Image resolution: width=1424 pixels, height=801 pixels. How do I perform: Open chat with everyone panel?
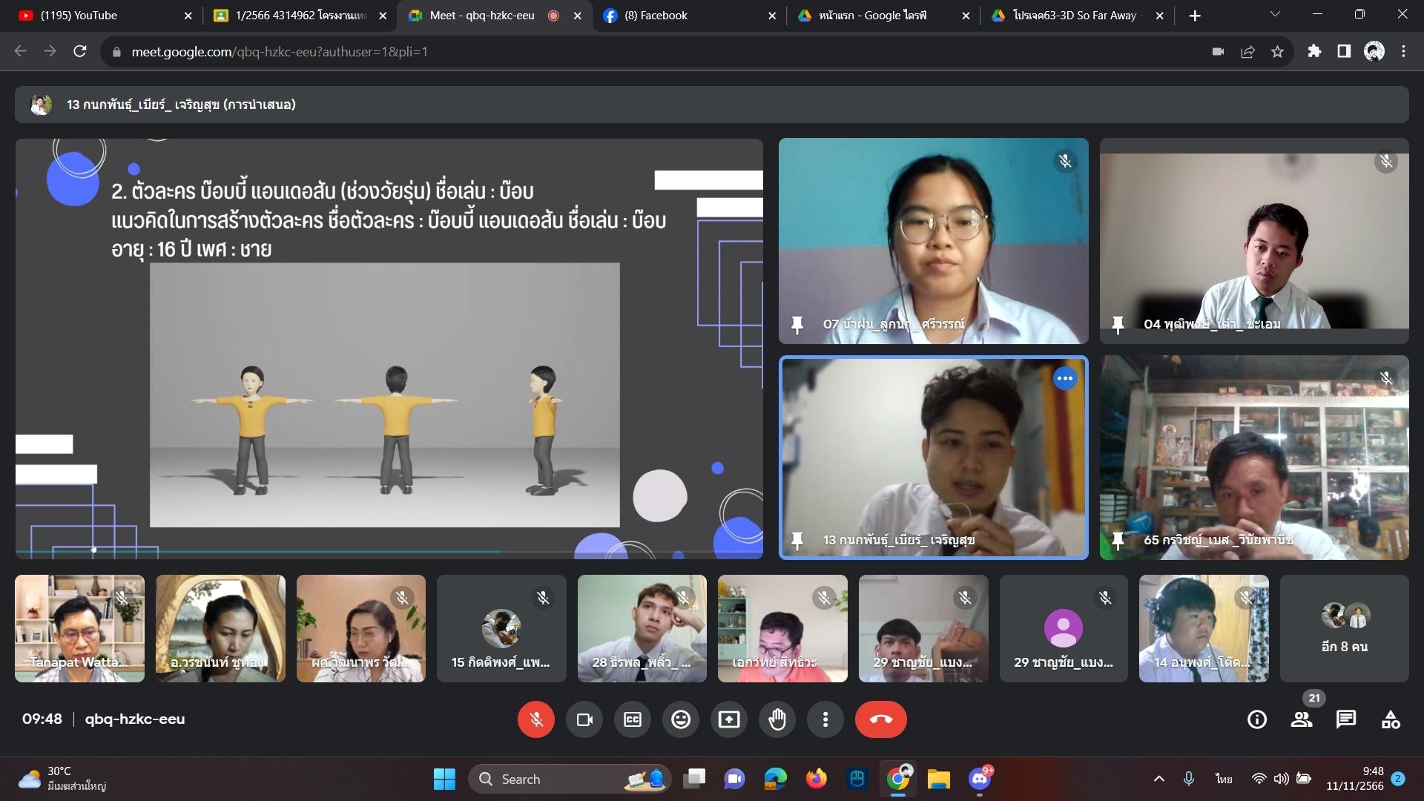[1346, 719]
